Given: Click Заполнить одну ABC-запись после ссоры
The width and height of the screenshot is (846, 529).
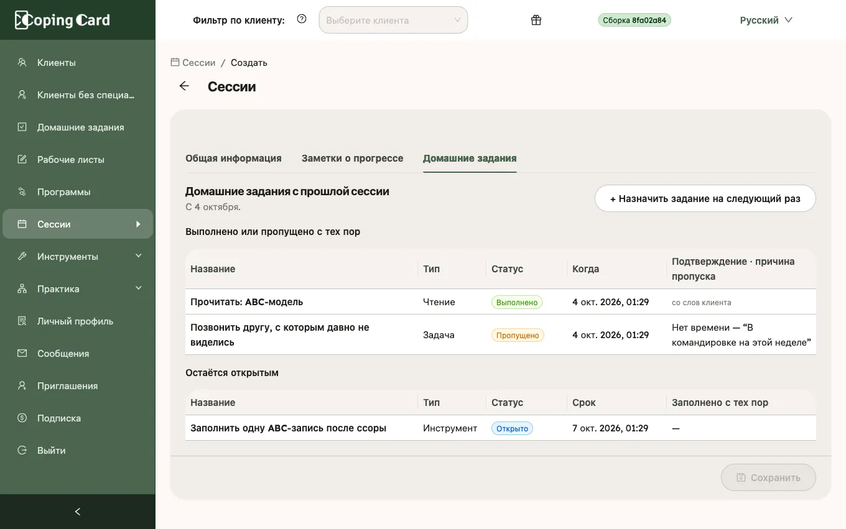Looking at the screenshot, I should (x=289, y=428).
